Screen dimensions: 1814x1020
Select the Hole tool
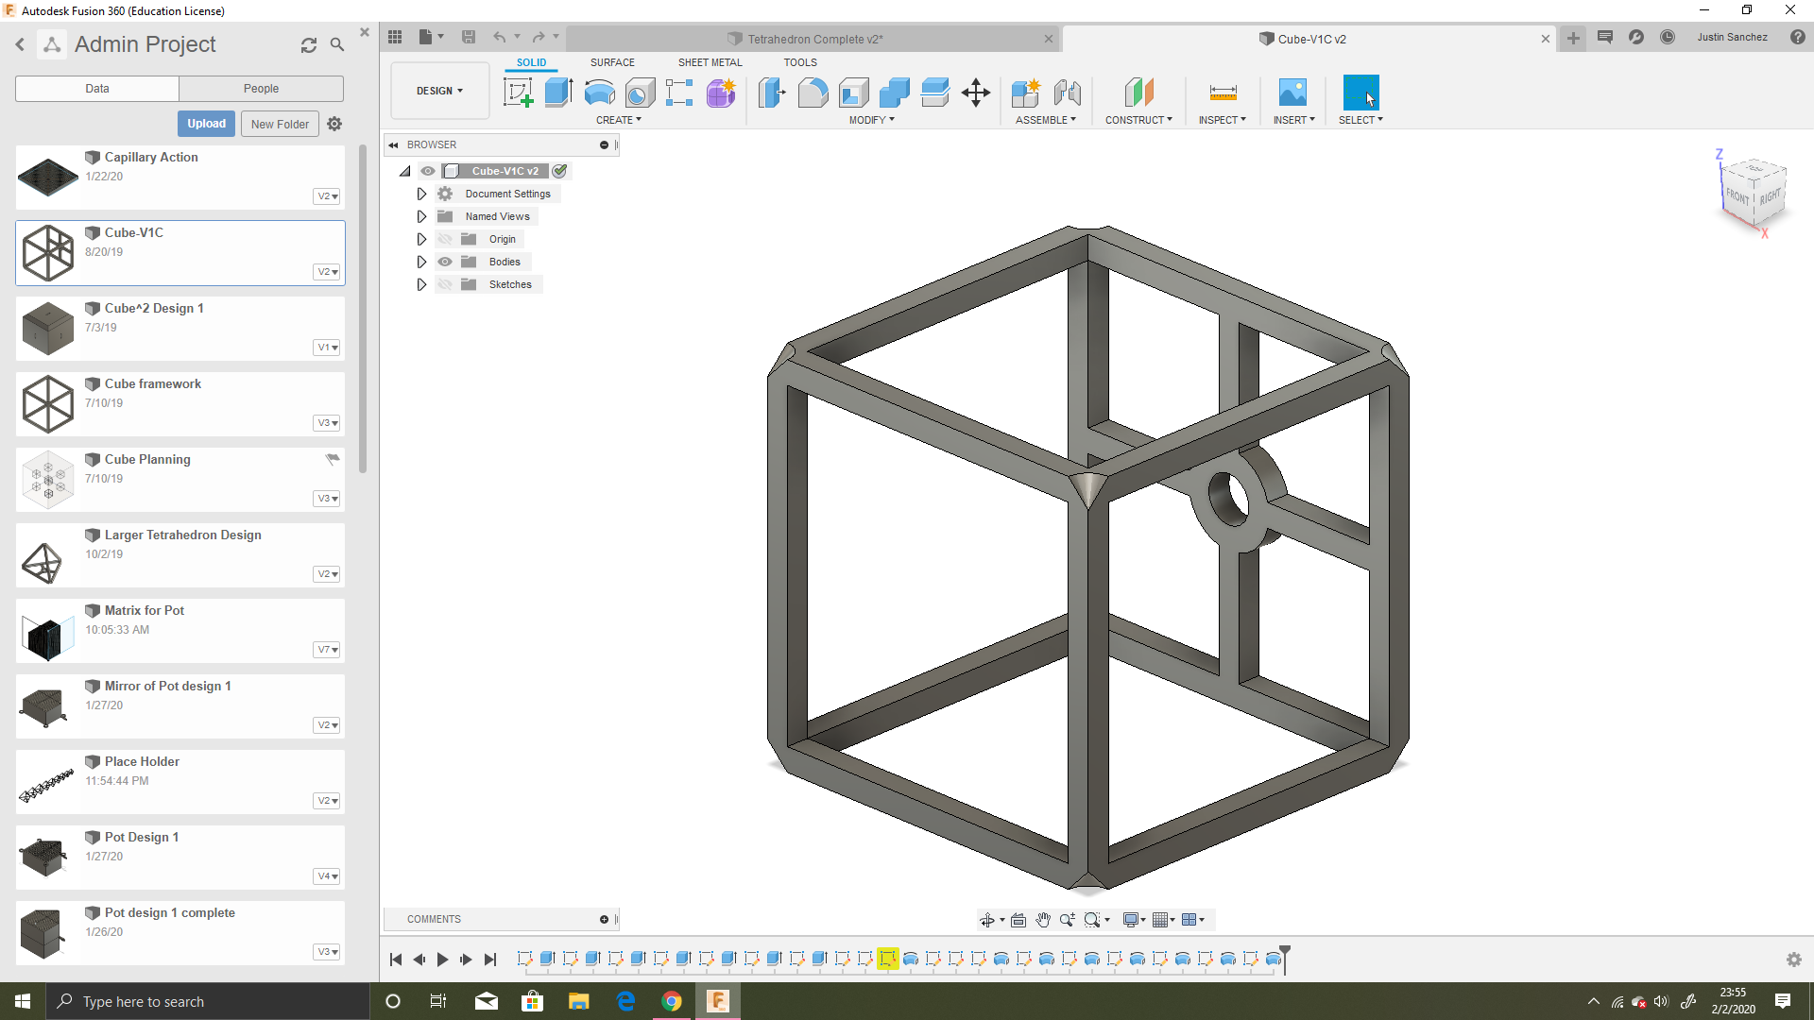pos(640,93)
